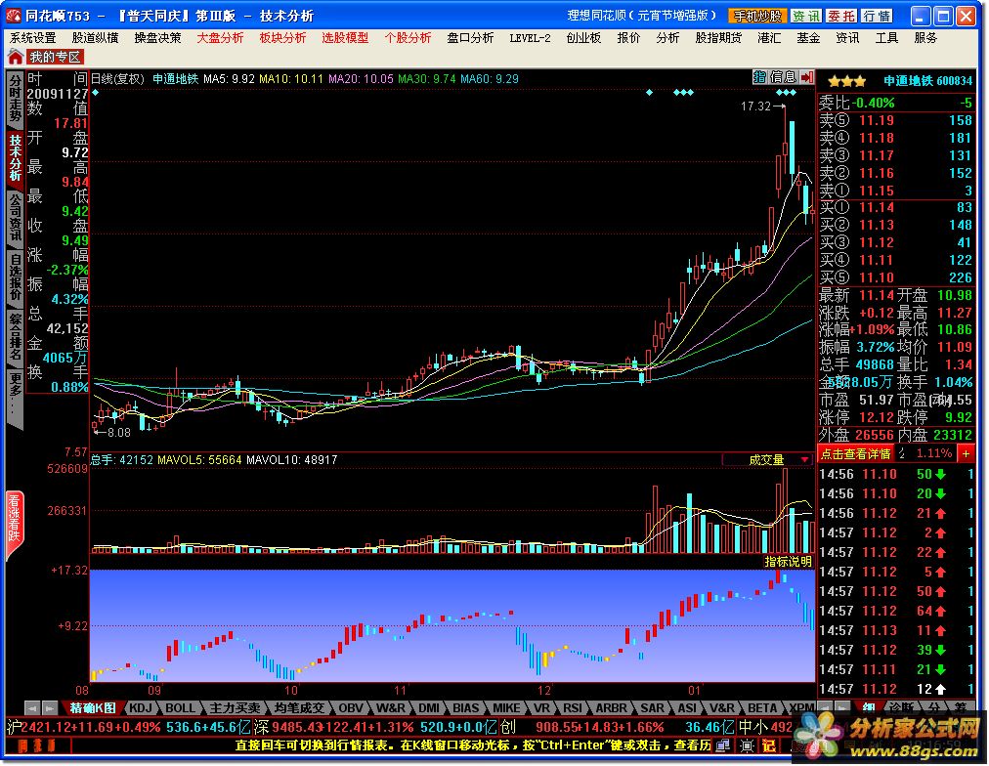Switch to 分时走势 side tab
Viewport: 989px width, 766px height.
pos(15,99)
